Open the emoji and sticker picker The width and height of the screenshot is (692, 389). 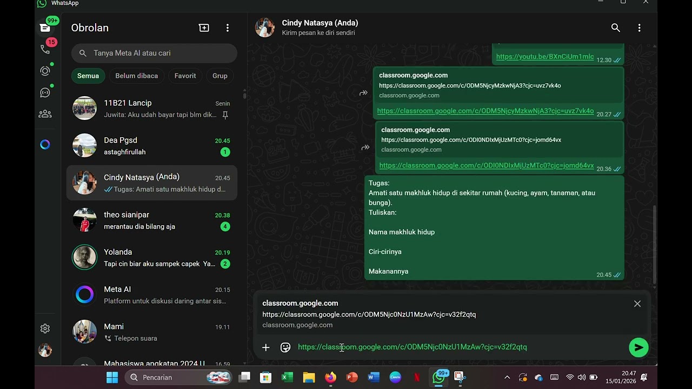285,347
